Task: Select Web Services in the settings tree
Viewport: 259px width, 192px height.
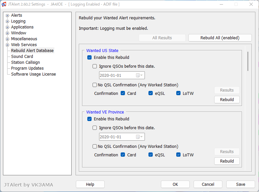Action: tap(24, 44)
